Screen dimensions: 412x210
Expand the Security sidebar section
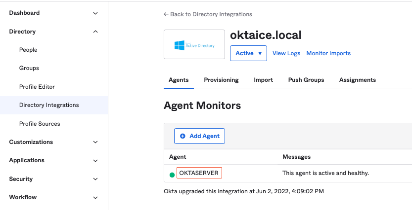pos(95,179)
